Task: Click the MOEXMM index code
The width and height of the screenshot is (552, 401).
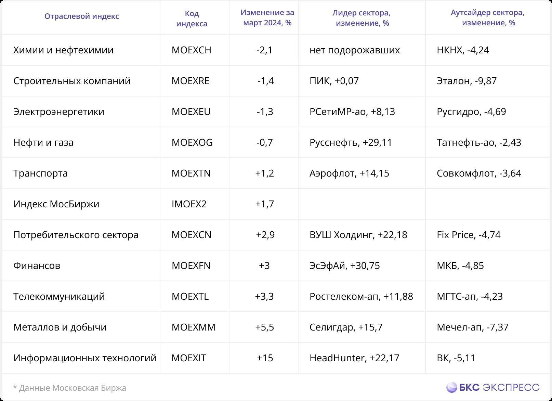Action: 194,327
